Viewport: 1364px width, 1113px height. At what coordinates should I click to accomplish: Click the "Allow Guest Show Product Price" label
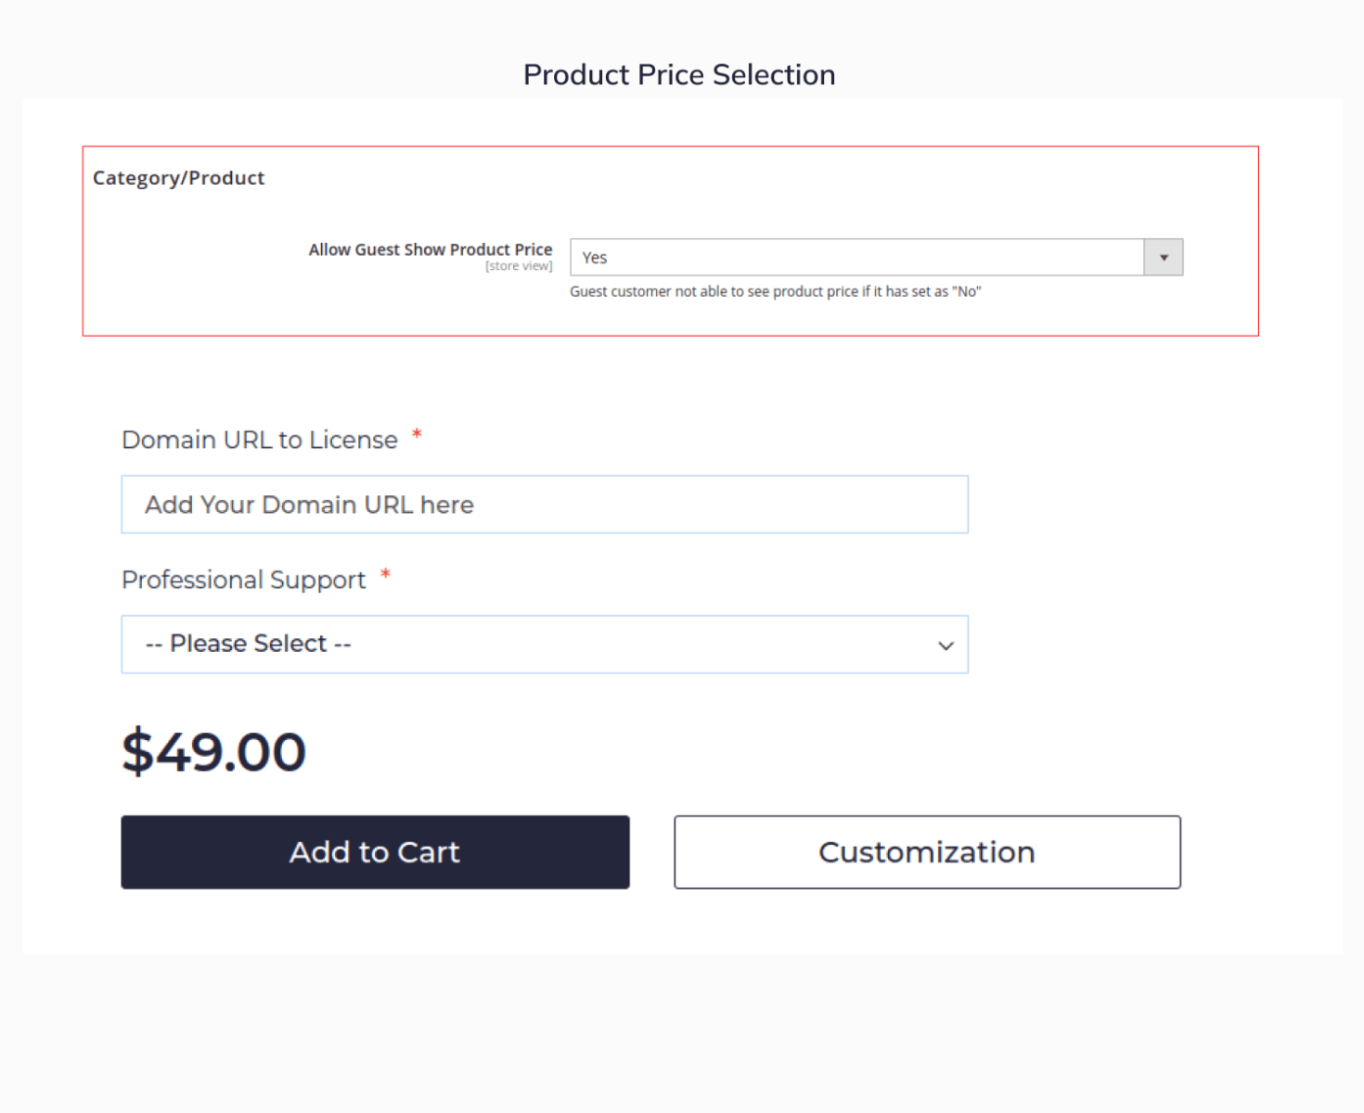pos(430,249)
